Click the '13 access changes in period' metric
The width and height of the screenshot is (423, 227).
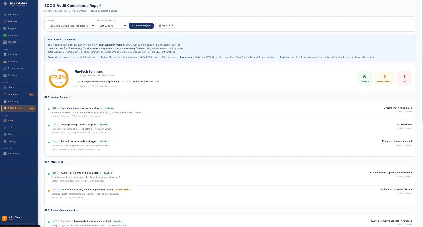pyautogui.click(x=397, y=141)
